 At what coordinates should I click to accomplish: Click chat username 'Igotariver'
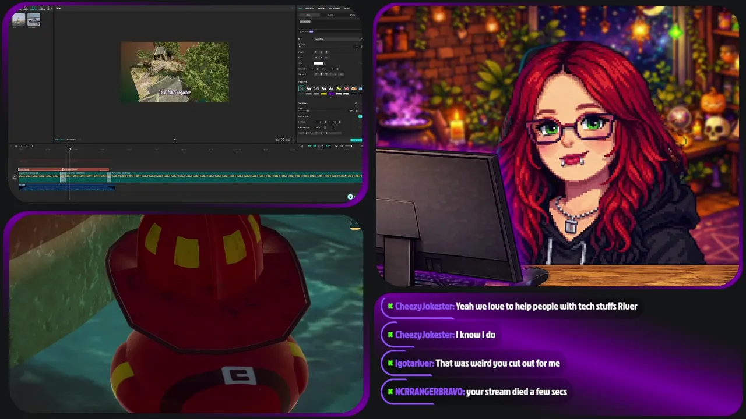pyautogui.click(x=414, y=363)
